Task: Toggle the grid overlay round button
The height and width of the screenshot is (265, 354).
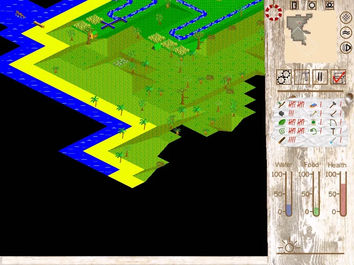Action: 346,17
